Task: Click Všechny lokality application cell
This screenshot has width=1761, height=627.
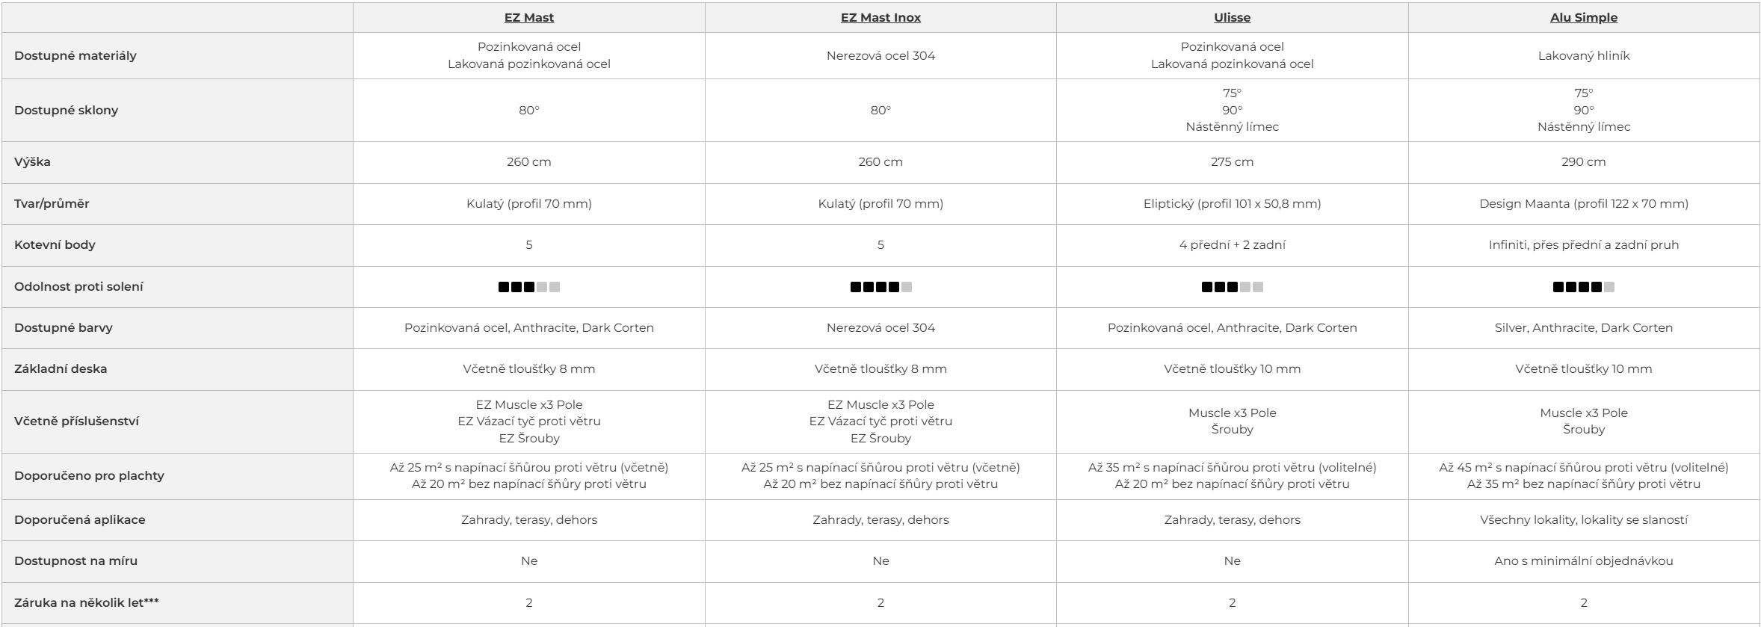Action: tap(1584, 520)
